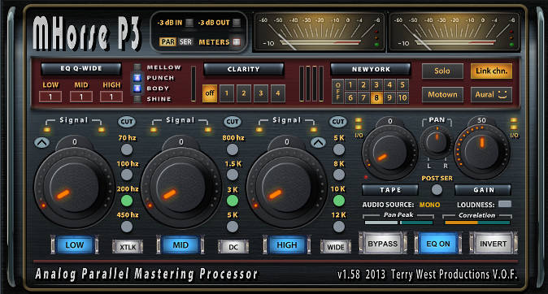Switch to PAR parallel mode

coord(167,42)
